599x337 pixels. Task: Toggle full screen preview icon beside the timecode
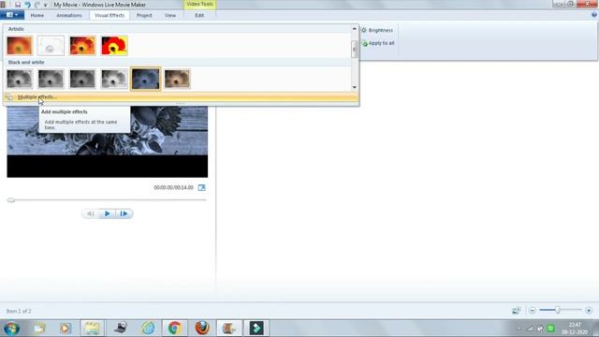tap(202, 187)
